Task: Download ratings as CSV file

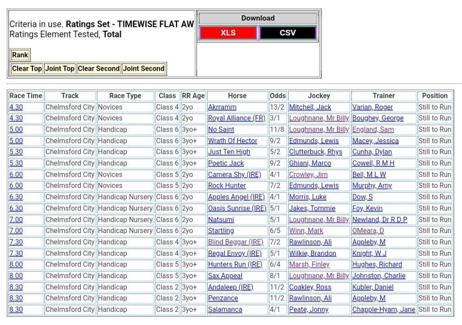Action: (287, 33)
